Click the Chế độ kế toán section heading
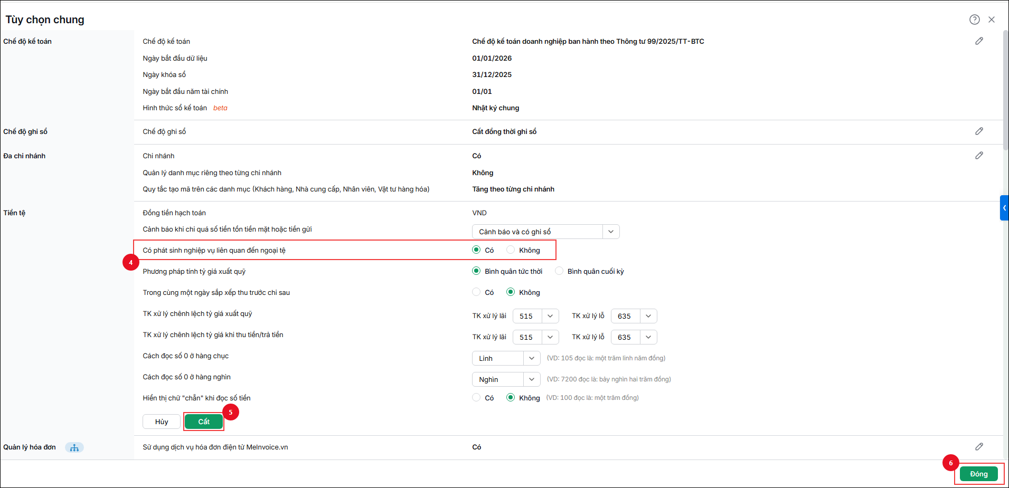1009x488 pixels. [27, 41]
